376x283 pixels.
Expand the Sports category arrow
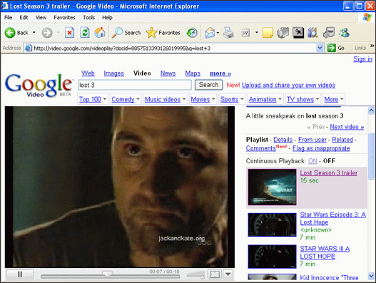(242, 99)
